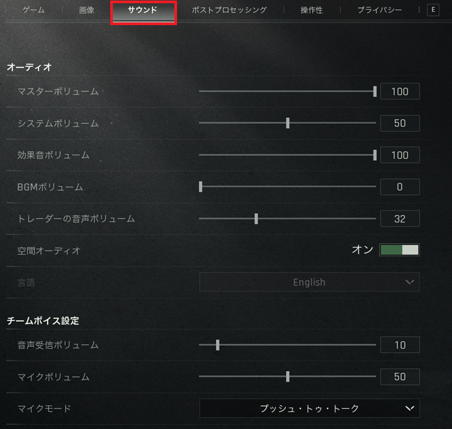Open the 画像 tab
This screenshot has width=452, height=429.
[x=87, y=10]
